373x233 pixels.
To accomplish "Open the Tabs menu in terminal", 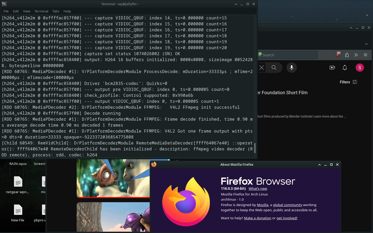I will tap(56, 11).
